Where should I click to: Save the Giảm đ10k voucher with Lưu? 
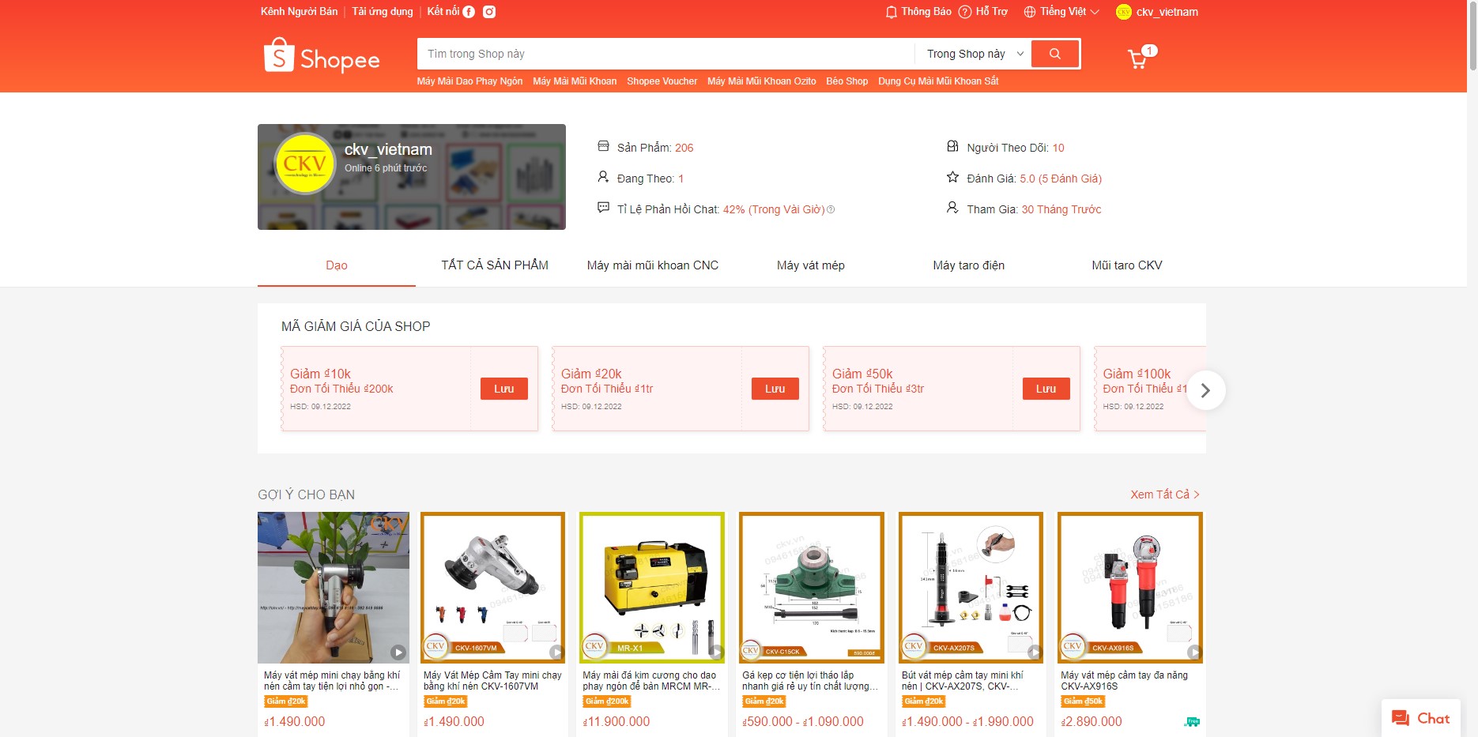click(x=504, y=388)
